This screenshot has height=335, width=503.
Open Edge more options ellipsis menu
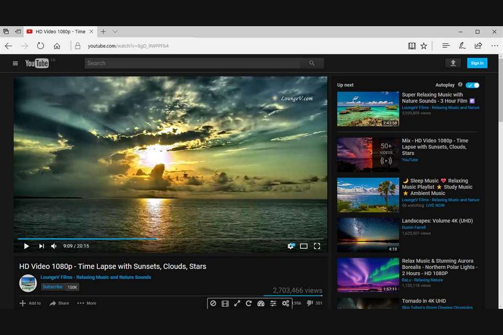495,46
